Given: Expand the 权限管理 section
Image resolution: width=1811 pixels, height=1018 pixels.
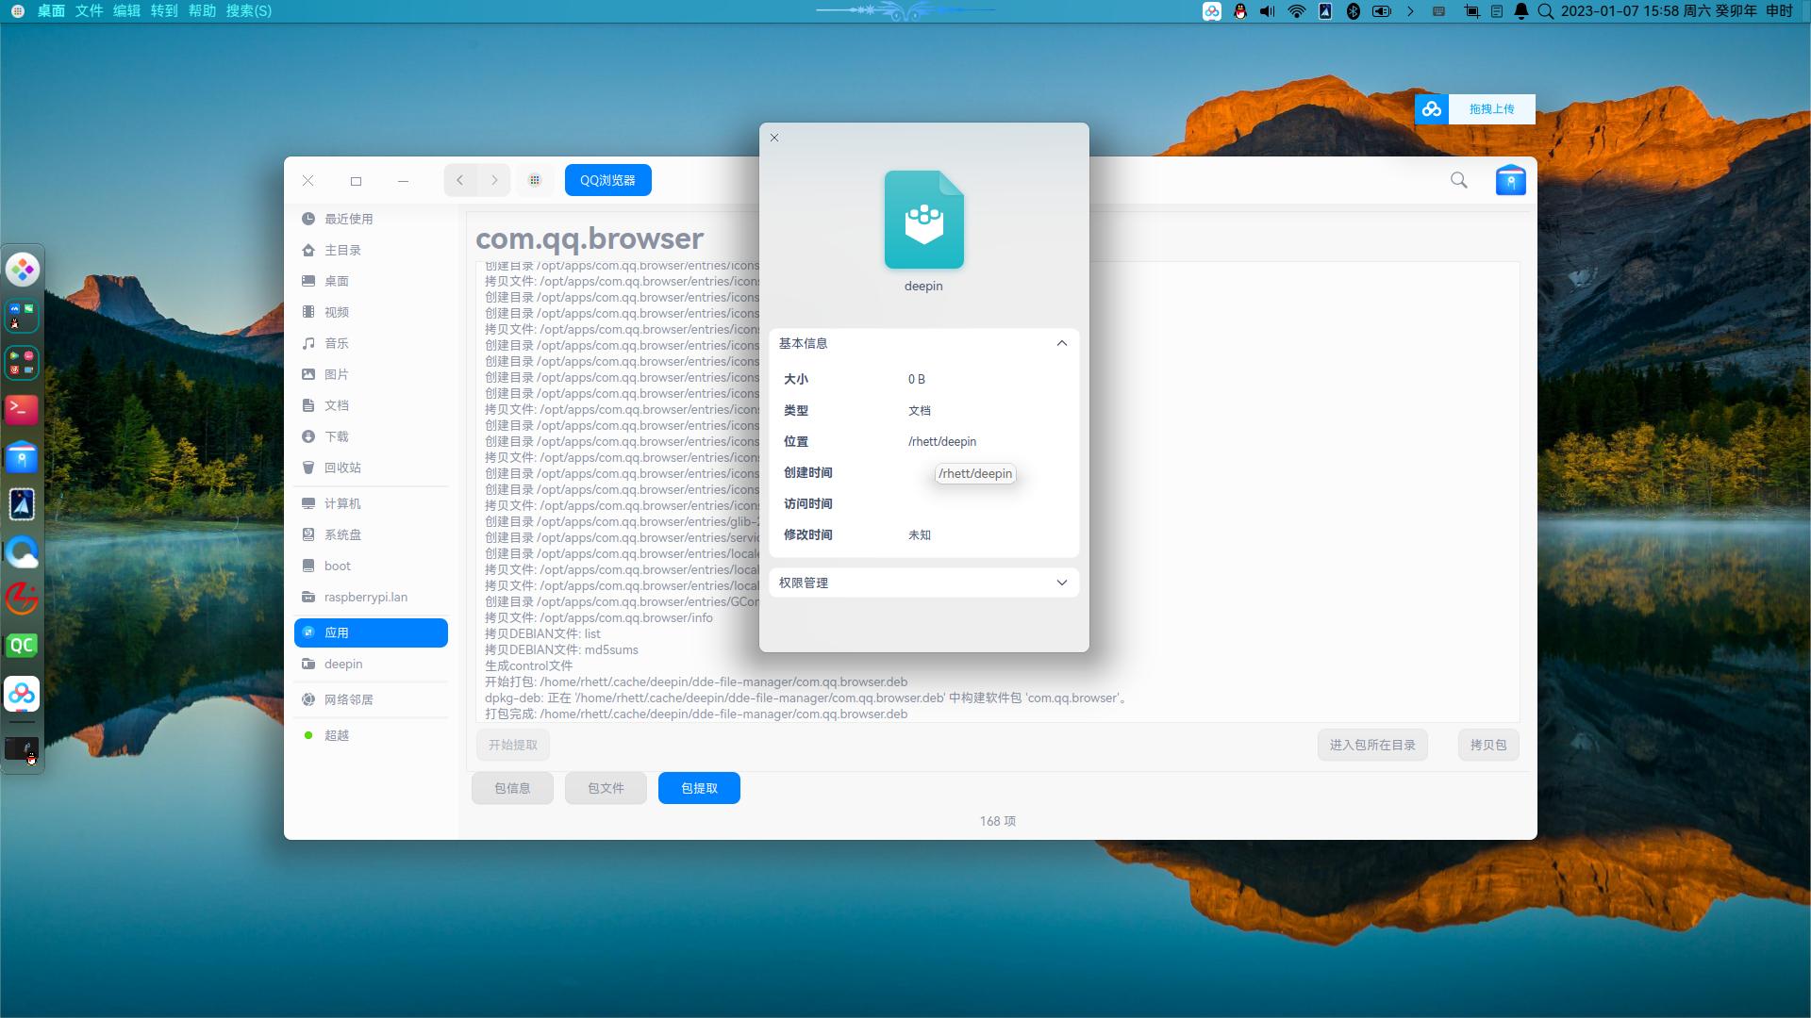Looking at the screenshot, I should click(1061, 583).
